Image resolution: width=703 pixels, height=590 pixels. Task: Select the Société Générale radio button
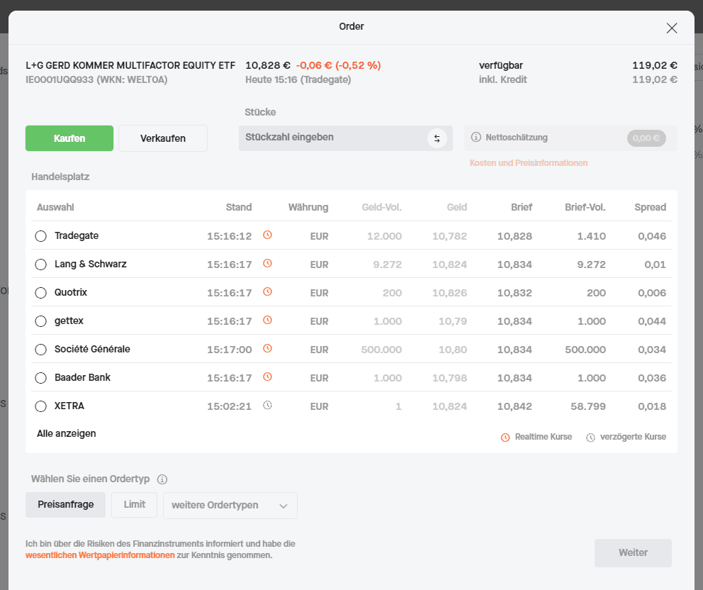(41, 350)
